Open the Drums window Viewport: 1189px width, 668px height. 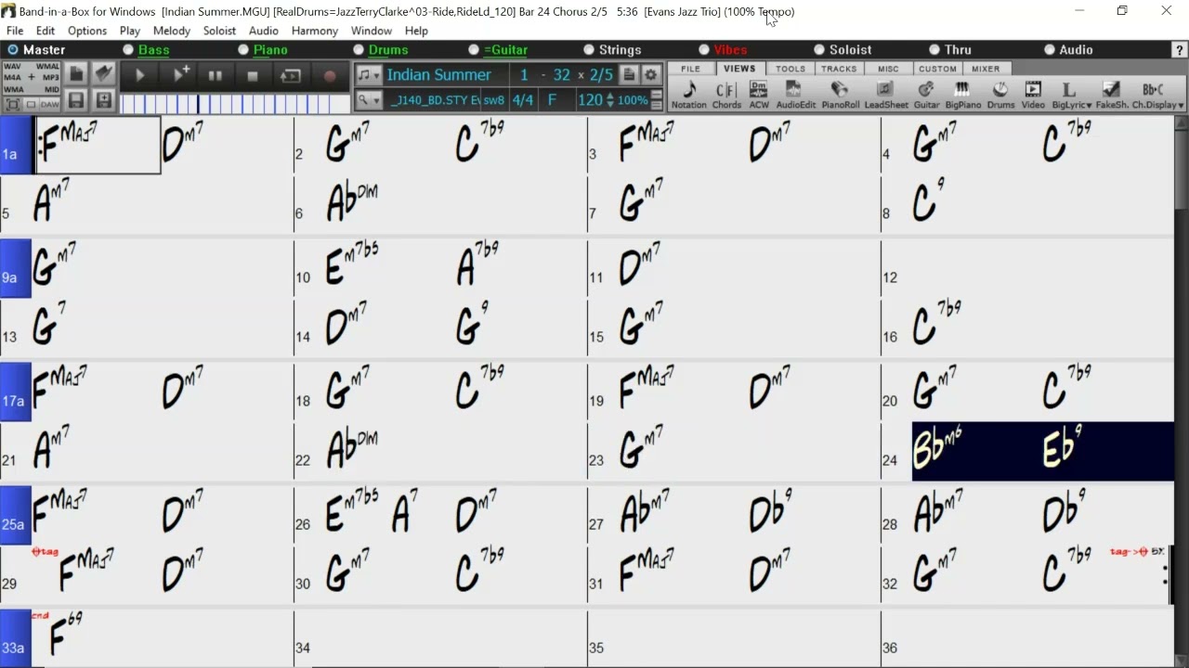pyautogui.click(x=1000, y=95)
